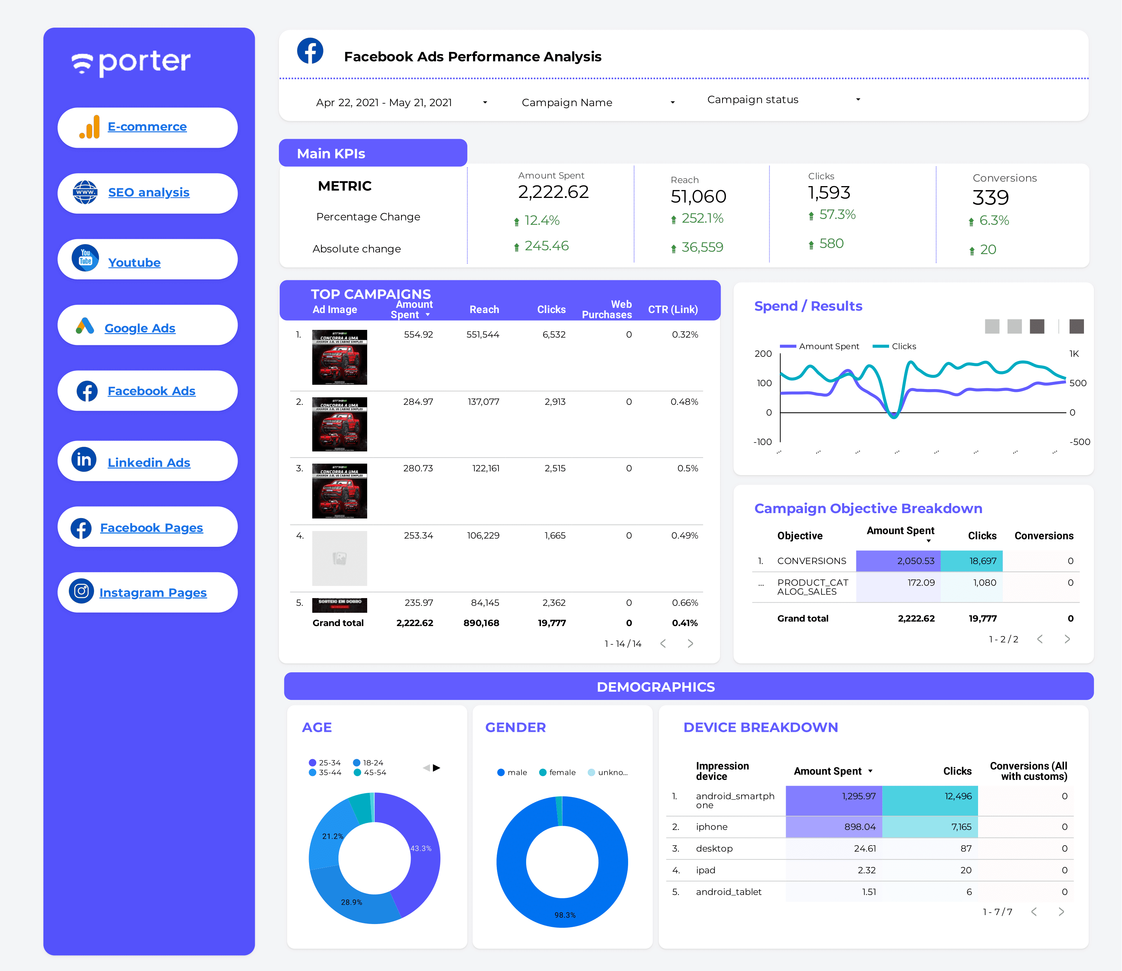Sort Top Campaigns by Reach column
The width and height of the screenshot is (1122, 971).
[x=484, y=309]
